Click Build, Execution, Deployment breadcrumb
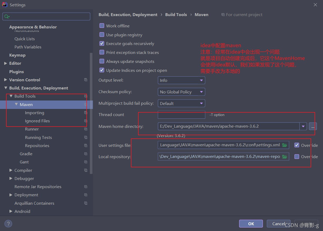The width and height of the screenshot is (323, 231). 128,15
